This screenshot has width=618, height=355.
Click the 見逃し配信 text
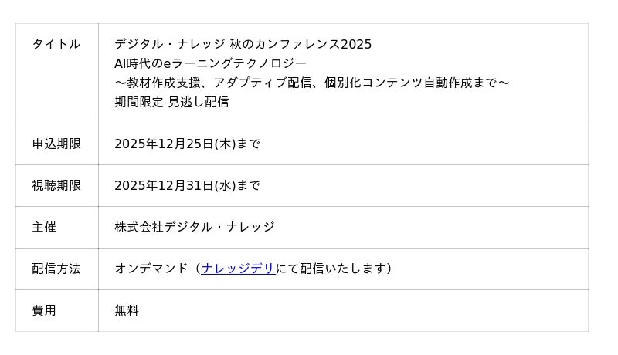point(199,102)
